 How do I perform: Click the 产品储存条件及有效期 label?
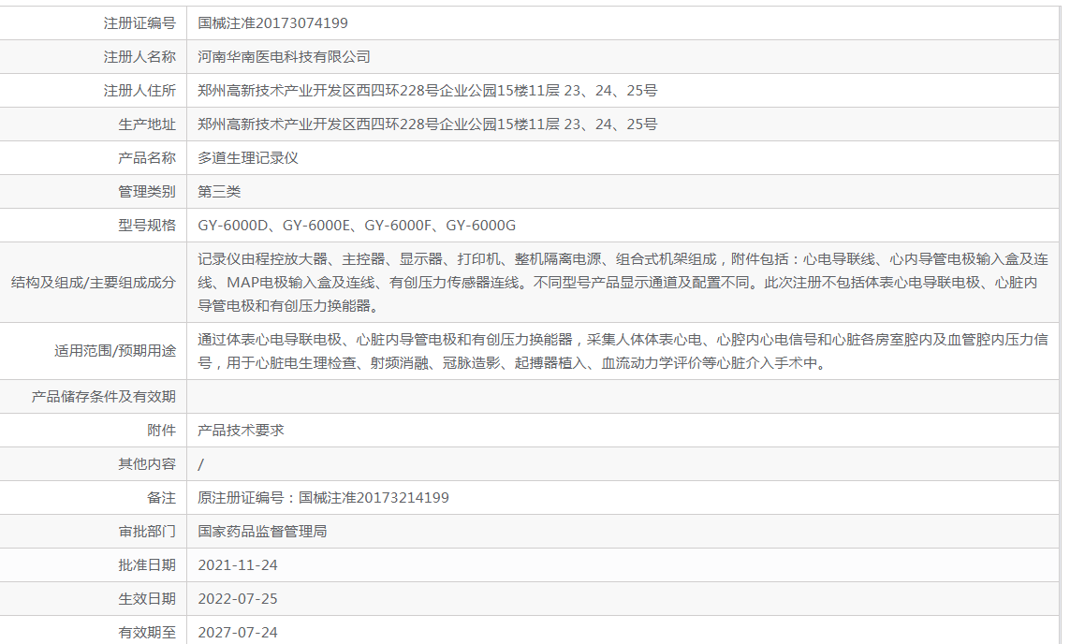[x=104, y=396]
